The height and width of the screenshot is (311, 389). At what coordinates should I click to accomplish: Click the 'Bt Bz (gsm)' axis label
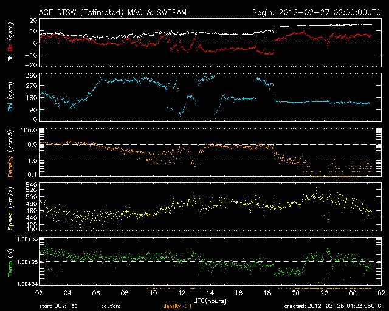(10, 42)
